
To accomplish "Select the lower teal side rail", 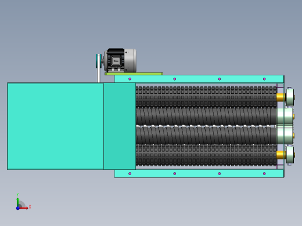I will (x=199, y=173).
